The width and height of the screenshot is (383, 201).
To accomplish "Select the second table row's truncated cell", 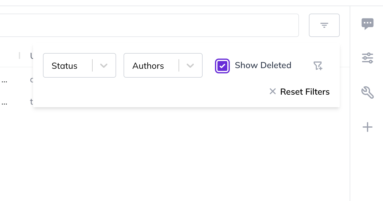I will pos(4,102).
